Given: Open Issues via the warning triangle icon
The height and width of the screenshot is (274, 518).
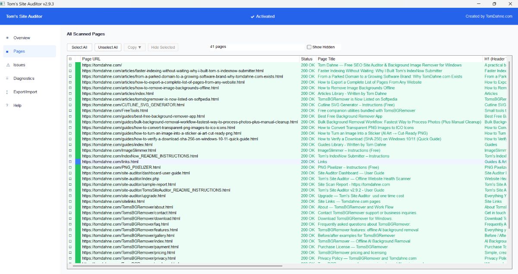Looking at the screenshot, I should click(8, 65).
